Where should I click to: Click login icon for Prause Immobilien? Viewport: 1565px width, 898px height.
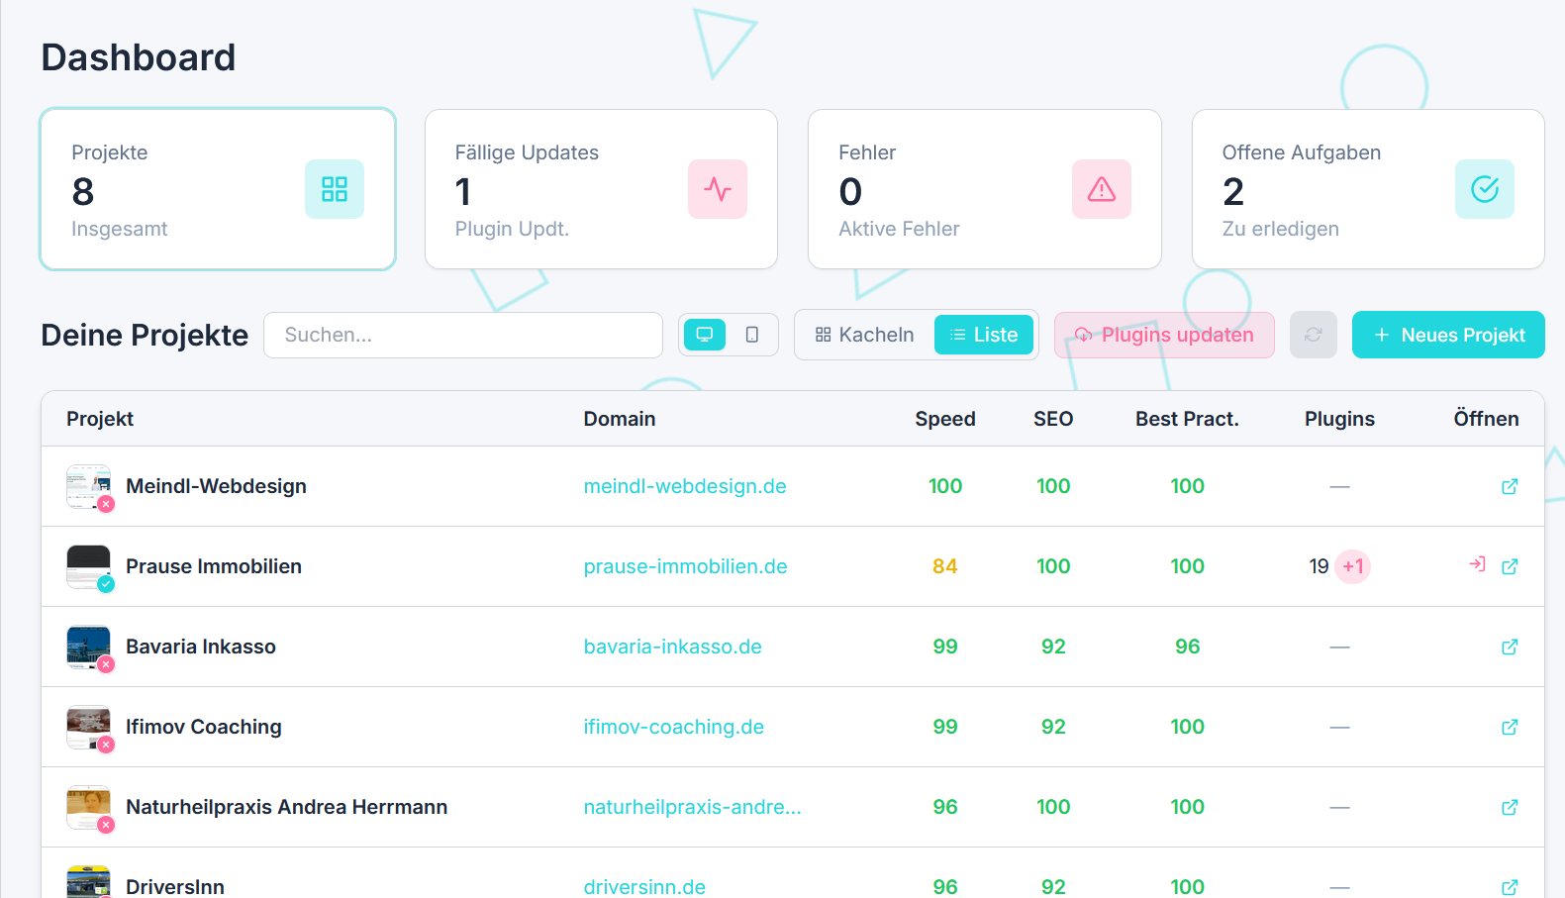pyautogui.click(x=1477, y=564)
